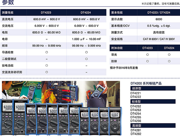Click the 验电功能 row label
The height and width of the screenshot is (136, 180).
[x=8, y=66]
